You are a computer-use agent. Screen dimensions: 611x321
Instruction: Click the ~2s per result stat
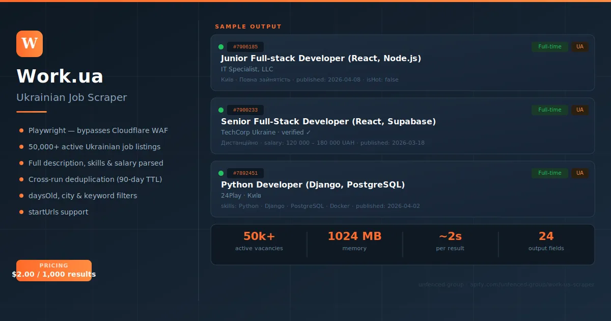click(x=450, y=242)
